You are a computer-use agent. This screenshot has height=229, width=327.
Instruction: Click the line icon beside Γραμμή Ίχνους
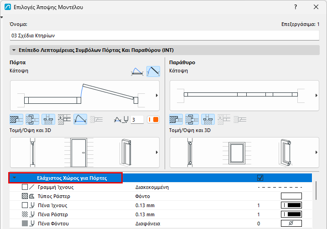tap(32, 187)
